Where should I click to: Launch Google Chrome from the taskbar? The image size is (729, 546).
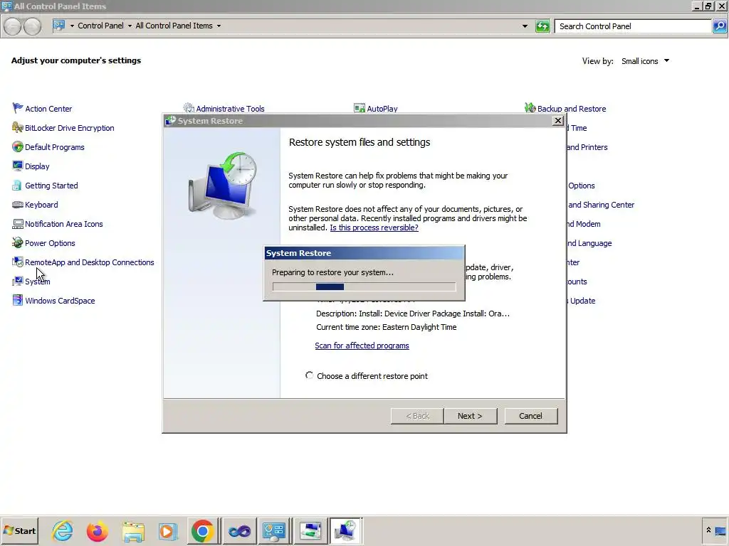pos(202,530)
